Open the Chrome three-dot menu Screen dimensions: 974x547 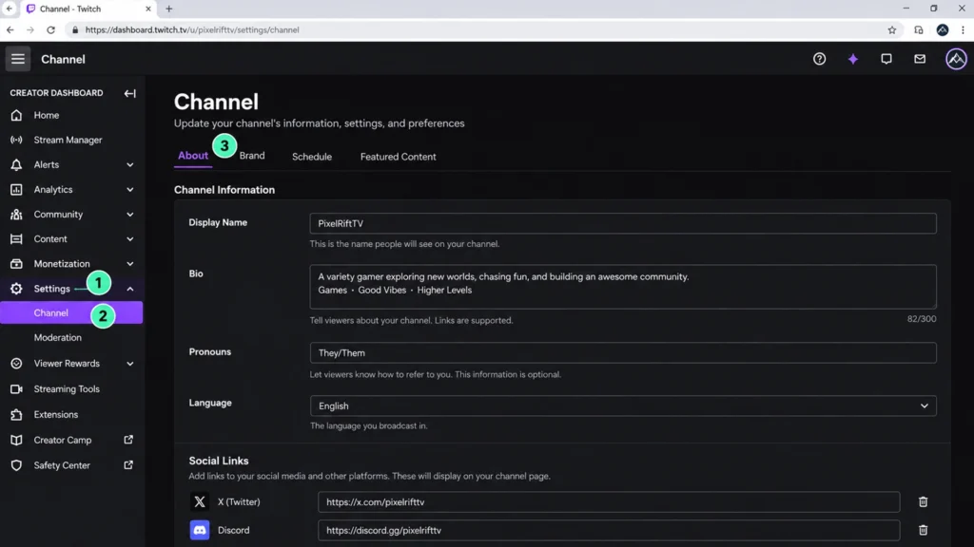coord(963,29)
